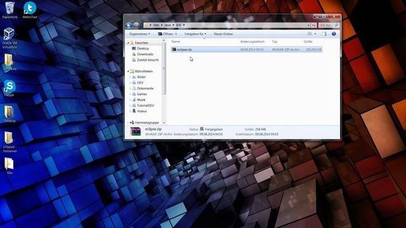Open Explorer help with the question mark
The width and height of the screenshot is (406, 228).
pos(334,34)
